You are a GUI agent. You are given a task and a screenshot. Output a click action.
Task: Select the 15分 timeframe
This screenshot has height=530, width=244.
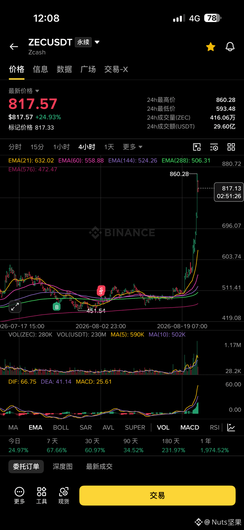pyautogui.click(x=37, y=147)
